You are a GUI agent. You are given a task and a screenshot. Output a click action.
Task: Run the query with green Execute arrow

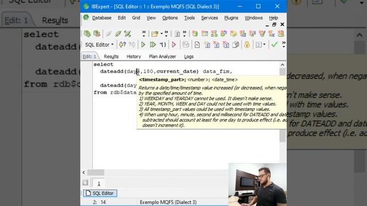[143, 45]
